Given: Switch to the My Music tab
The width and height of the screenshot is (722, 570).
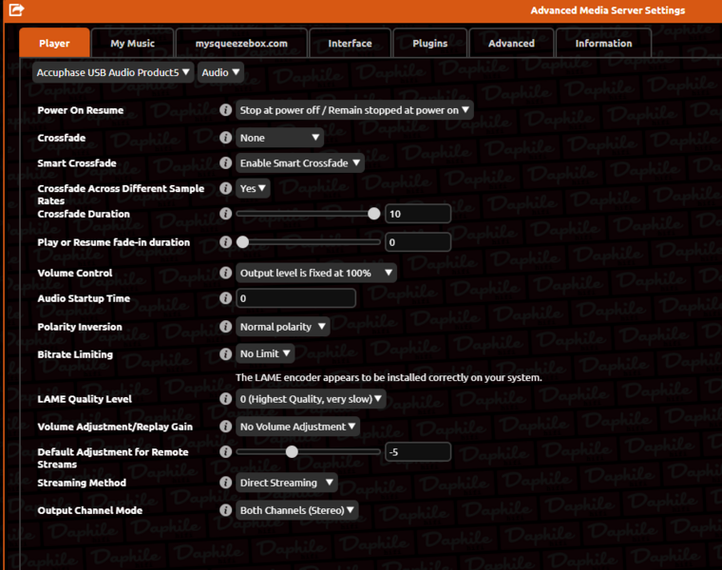Looking at the screenshot, I should click(132, 44).
